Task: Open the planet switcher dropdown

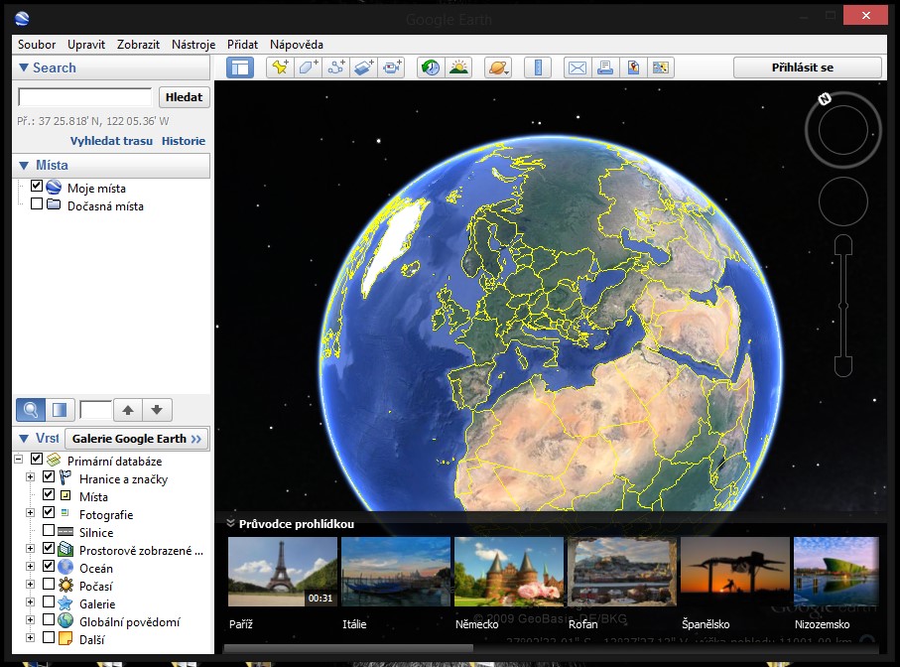Action: [497, 67]
